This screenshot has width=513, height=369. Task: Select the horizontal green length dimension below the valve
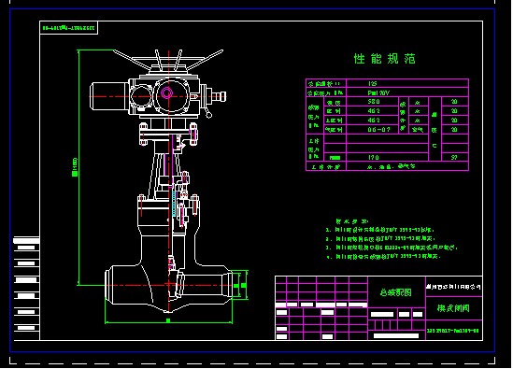[x=168, y=322]
